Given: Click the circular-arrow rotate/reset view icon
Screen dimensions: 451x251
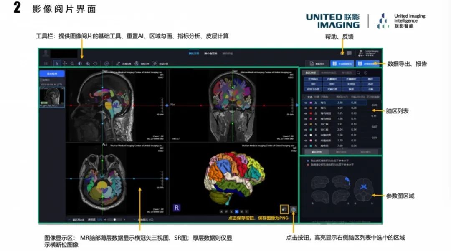Looking at the screenshot, I should coord(95,63).
